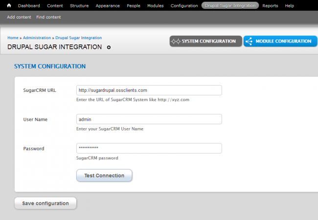Click the SugarCRM URL label
Screen dimensions: 318x220
tap(40, 90)
